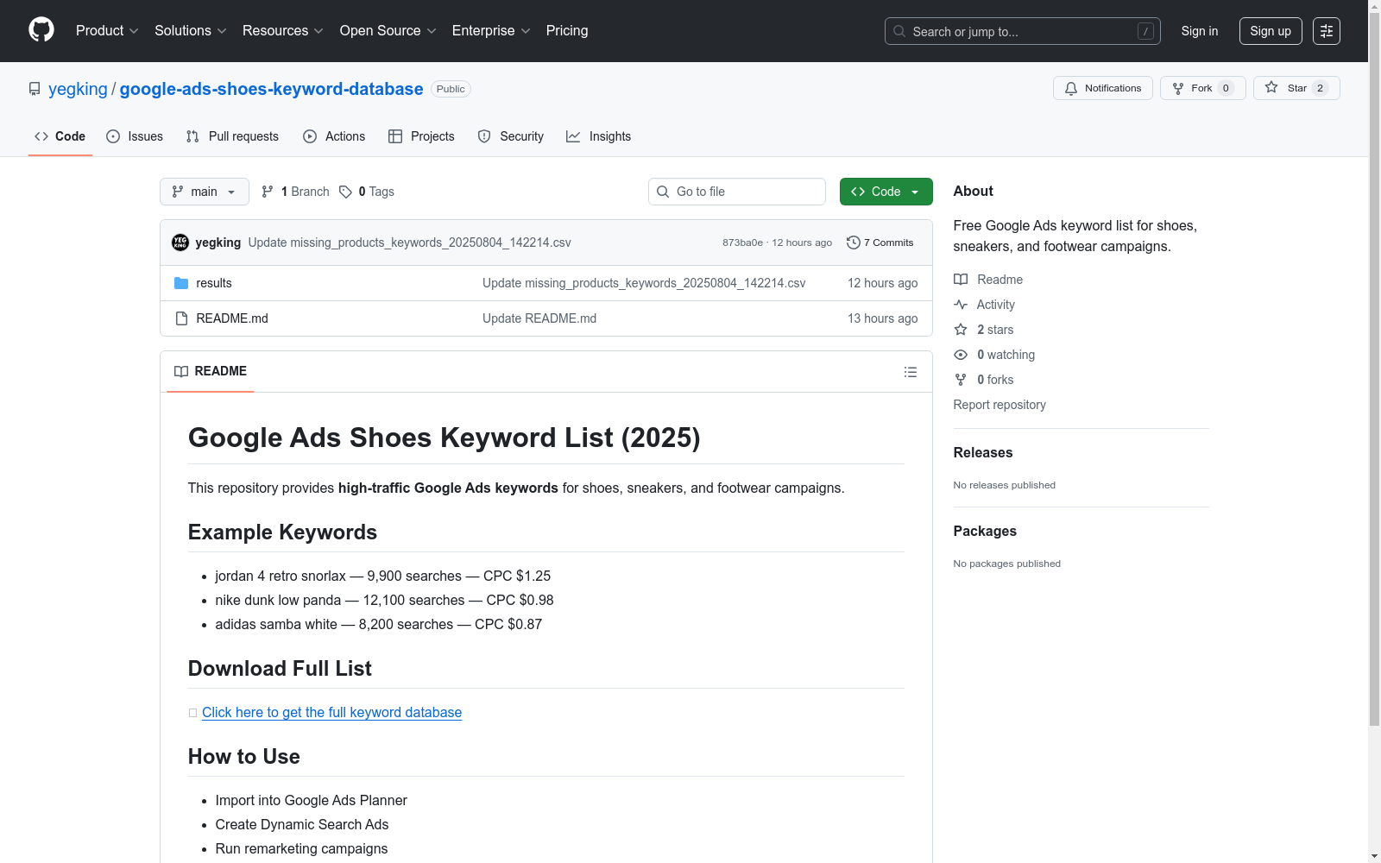Open the Releases heading link
Screen dimensions: 1381x863
tap(983, 452)
